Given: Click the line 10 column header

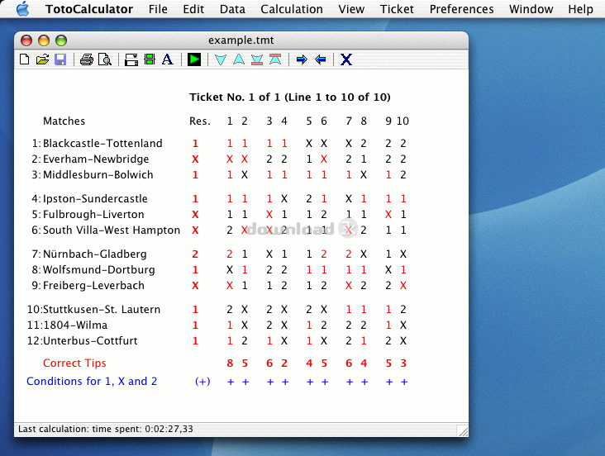Looking at the screenshot, I should (403, 121).
